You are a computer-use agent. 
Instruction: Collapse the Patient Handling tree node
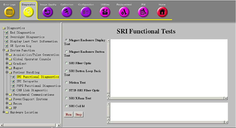7,72
